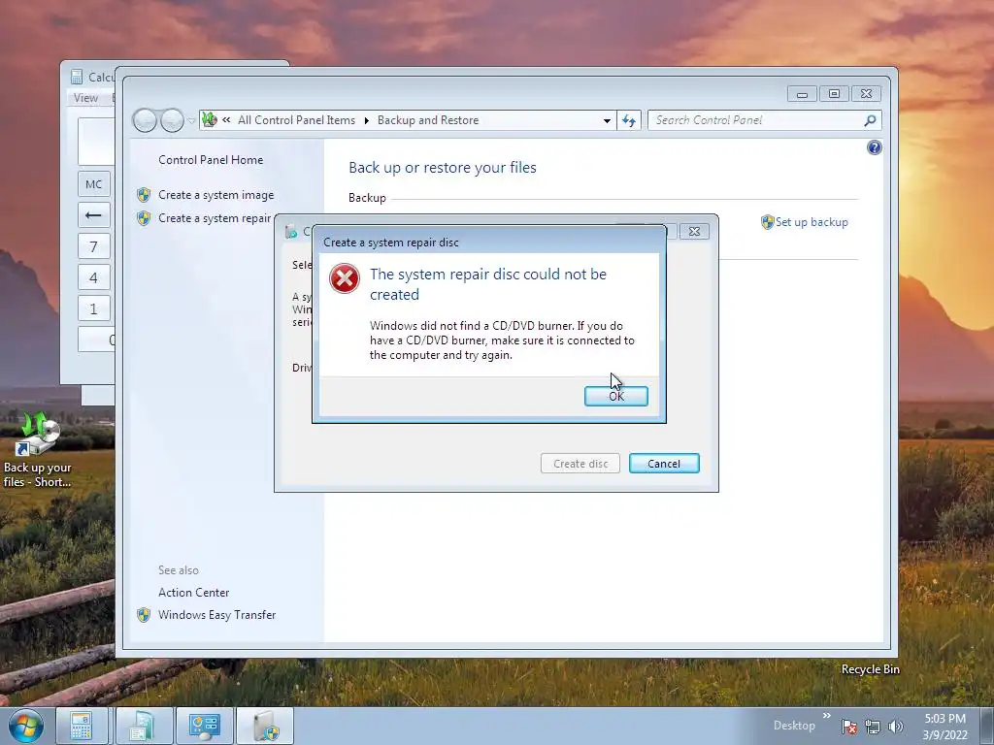The height and width of the screenshot is (745, 994).
Task: Minimize the Backup and Restore window
Action: coord(802,94)
